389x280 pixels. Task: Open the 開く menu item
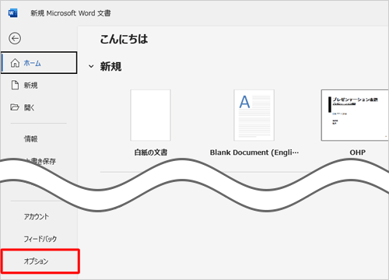tap(39, 107)
